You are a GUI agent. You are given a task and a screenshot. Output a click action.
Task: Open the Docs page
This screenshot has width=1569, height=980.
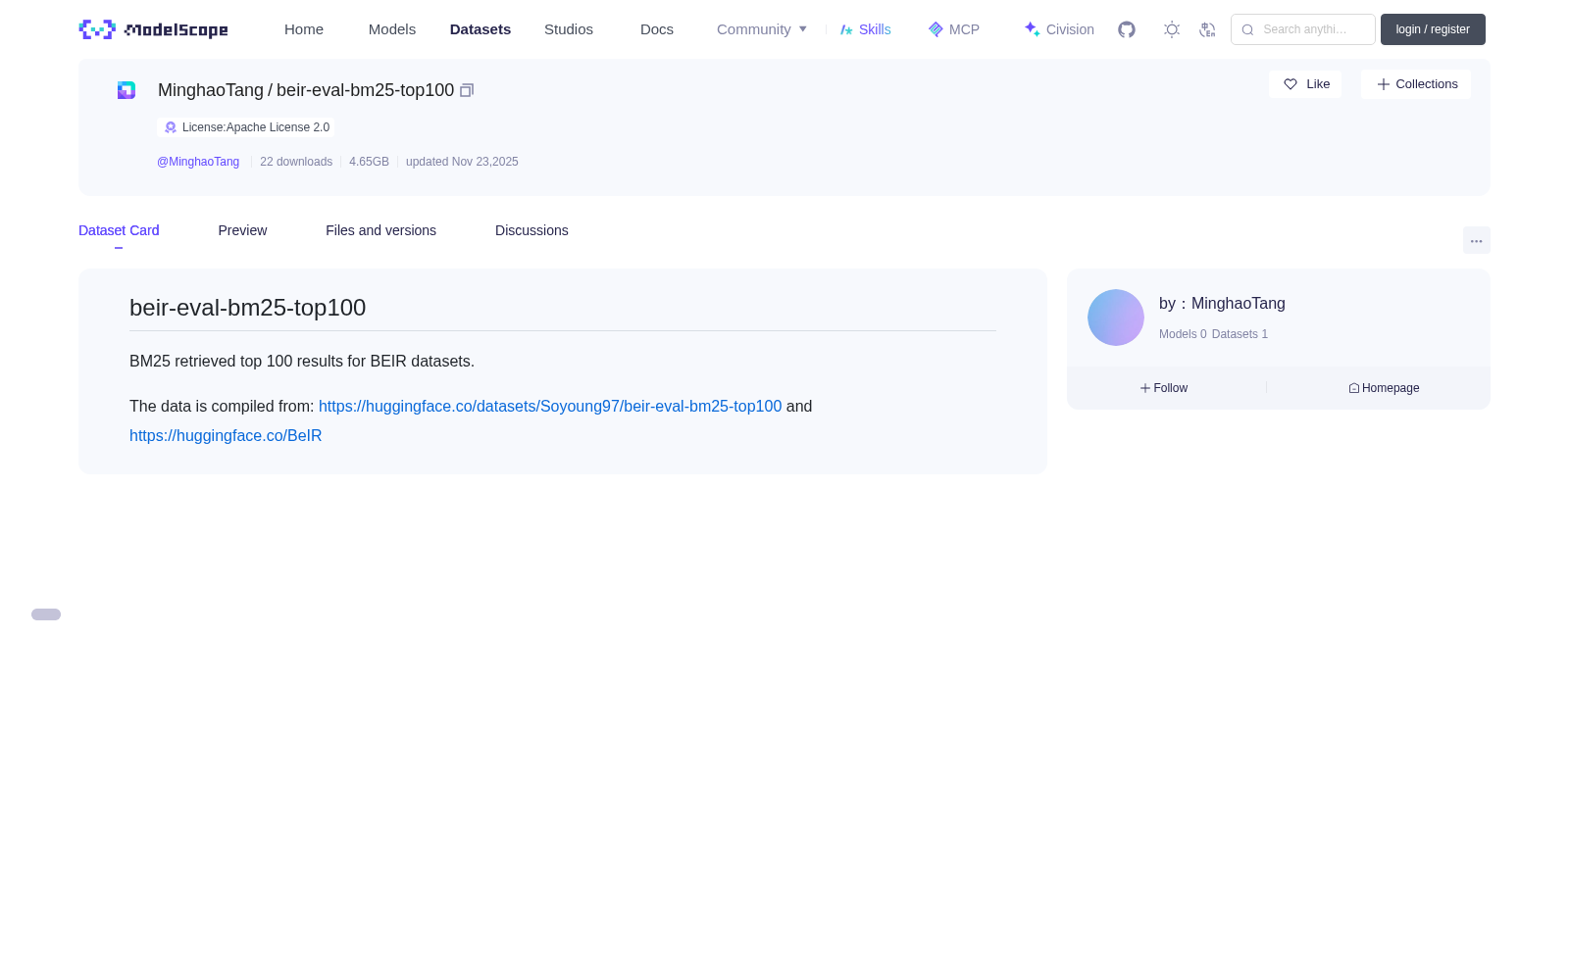(x=657, y=29)
